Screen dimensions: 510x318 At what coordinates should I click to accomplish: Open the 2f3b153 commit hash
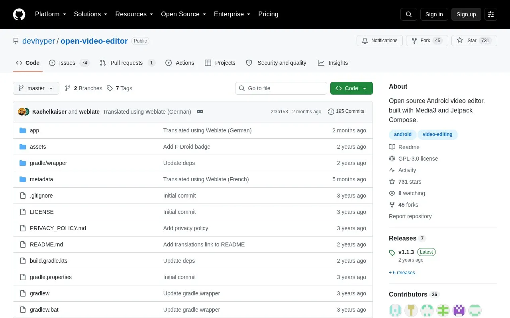click(279, 112)
